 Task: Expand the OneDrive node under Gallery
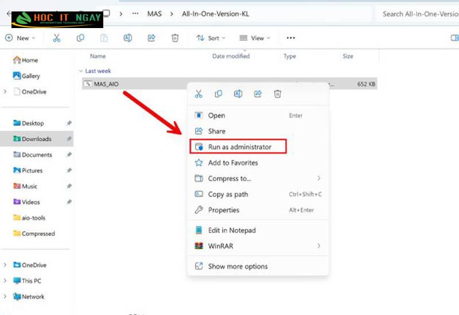click(x=5, y=92)
